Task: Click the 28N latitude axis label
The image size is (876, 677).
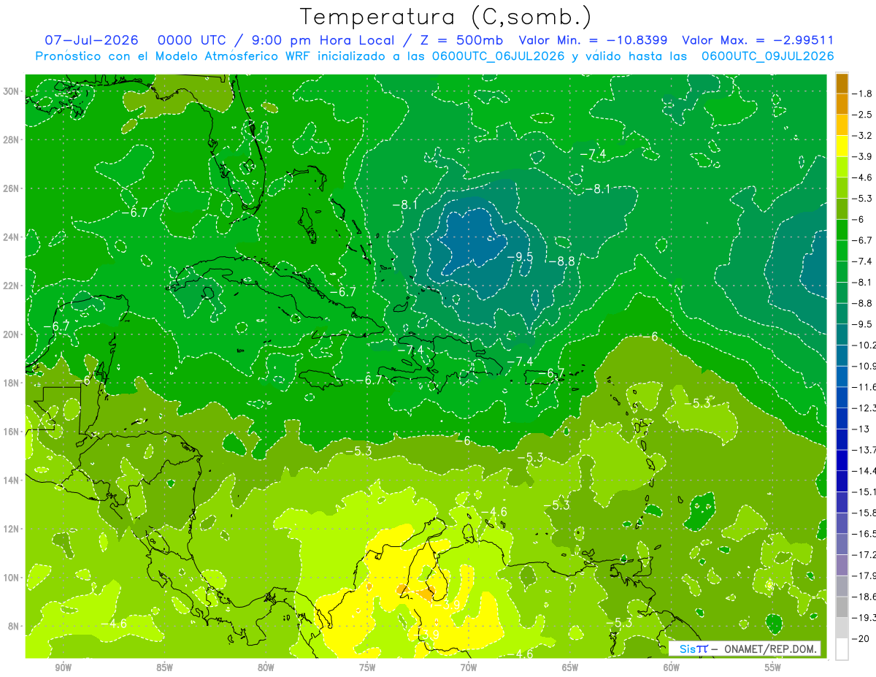Action: (x=12, y=139)
